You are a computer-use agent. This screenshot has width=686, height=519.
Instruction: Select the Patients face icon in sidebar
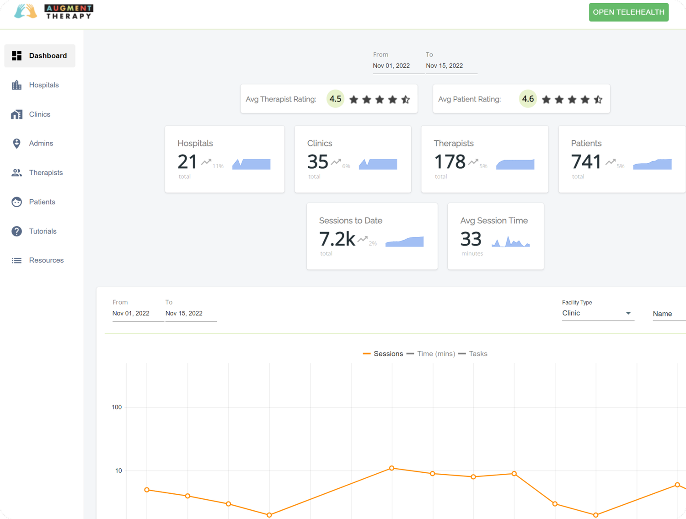tap(17, 202)
